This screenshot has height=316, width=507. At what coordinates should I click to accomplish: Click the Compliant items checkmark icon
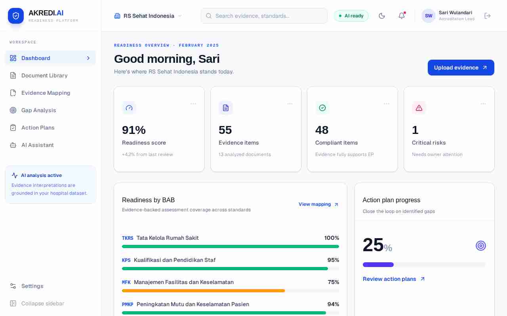pyautogui.click(x=322, y=108)
